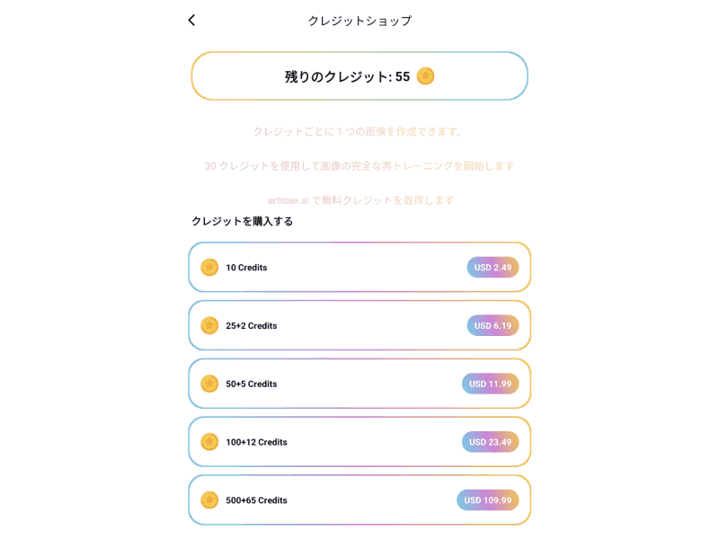Click the remaining credits balance box
Viewport: 719px width, 539px height.
(359, 75)
